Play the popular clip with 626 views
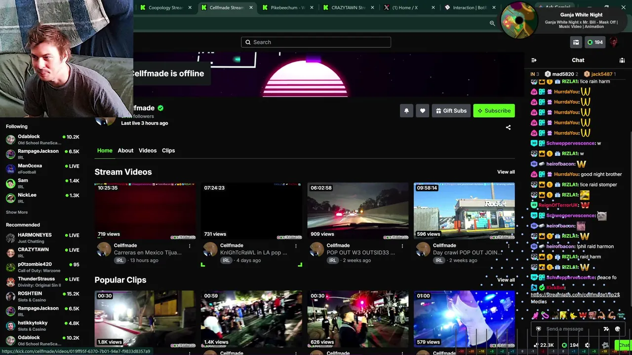Viewport: 632px width, 355px height. [x=358, y=319]
